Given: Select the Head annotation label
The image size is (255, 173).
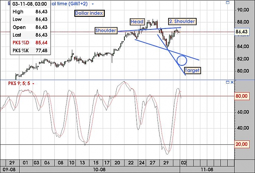Looking at the screenshot, I should (x=137, y=22).
